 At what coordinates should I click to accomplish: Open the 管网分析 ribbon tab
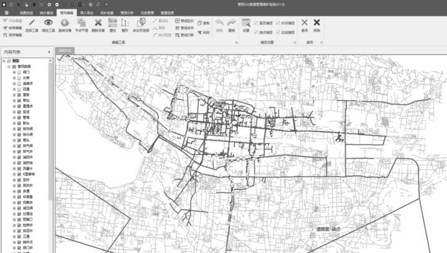coord(127,13)
